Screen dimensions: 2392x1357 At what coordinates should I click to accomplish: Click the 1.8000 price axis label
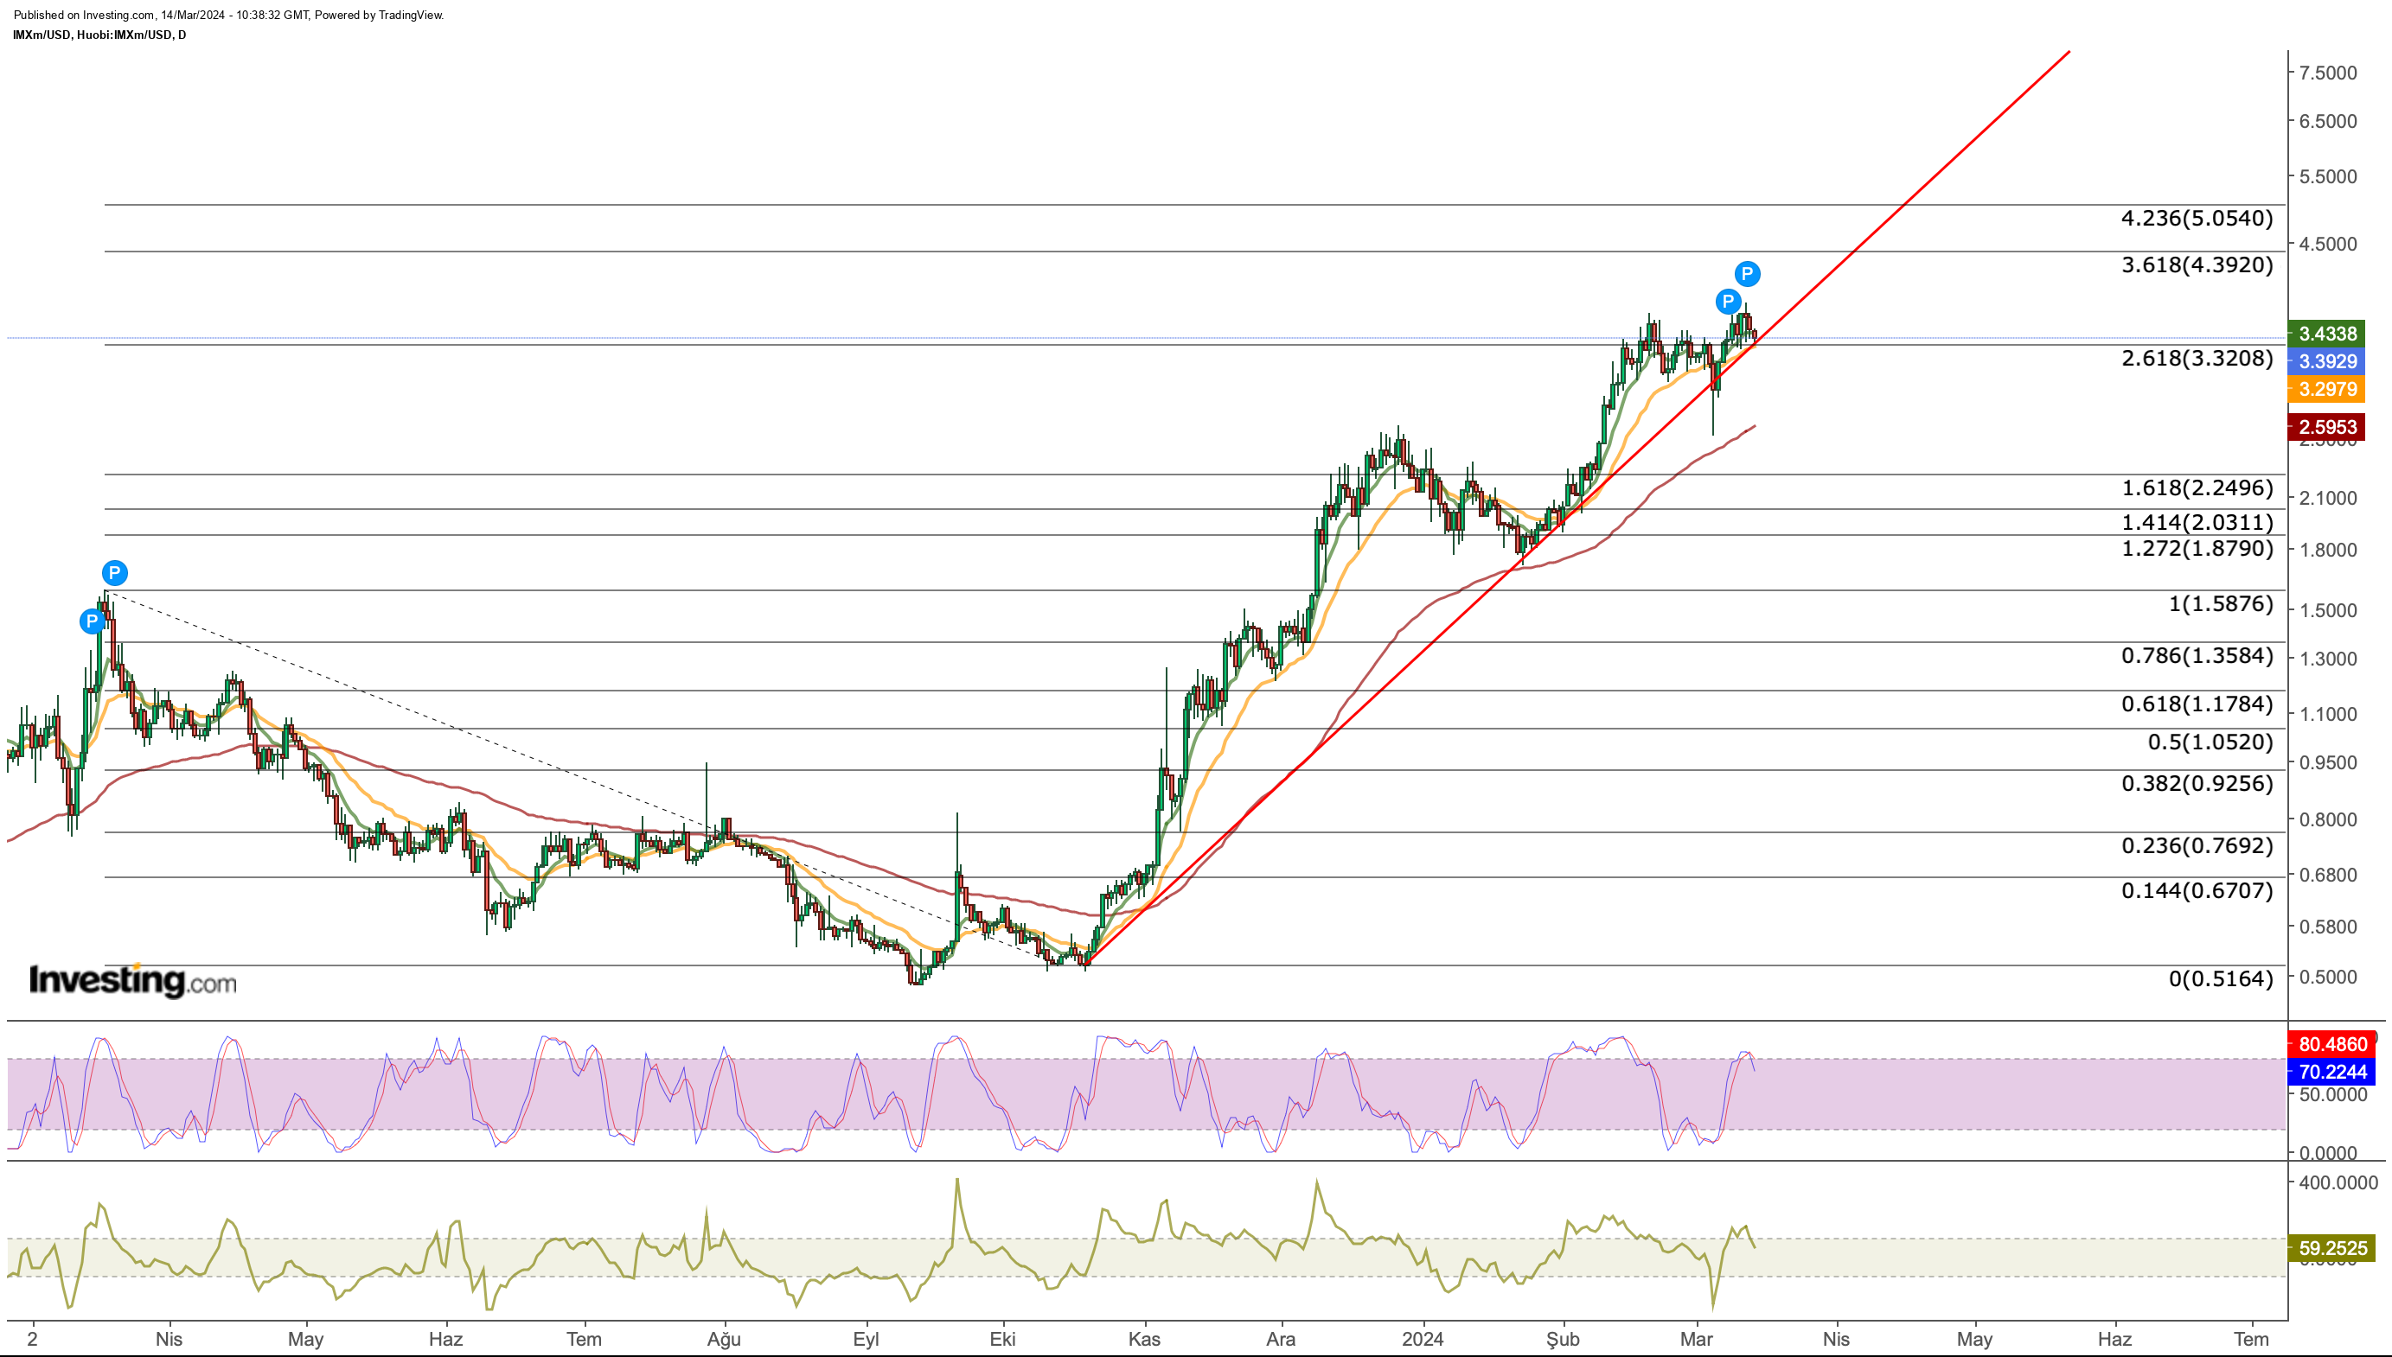(2328, 550)
